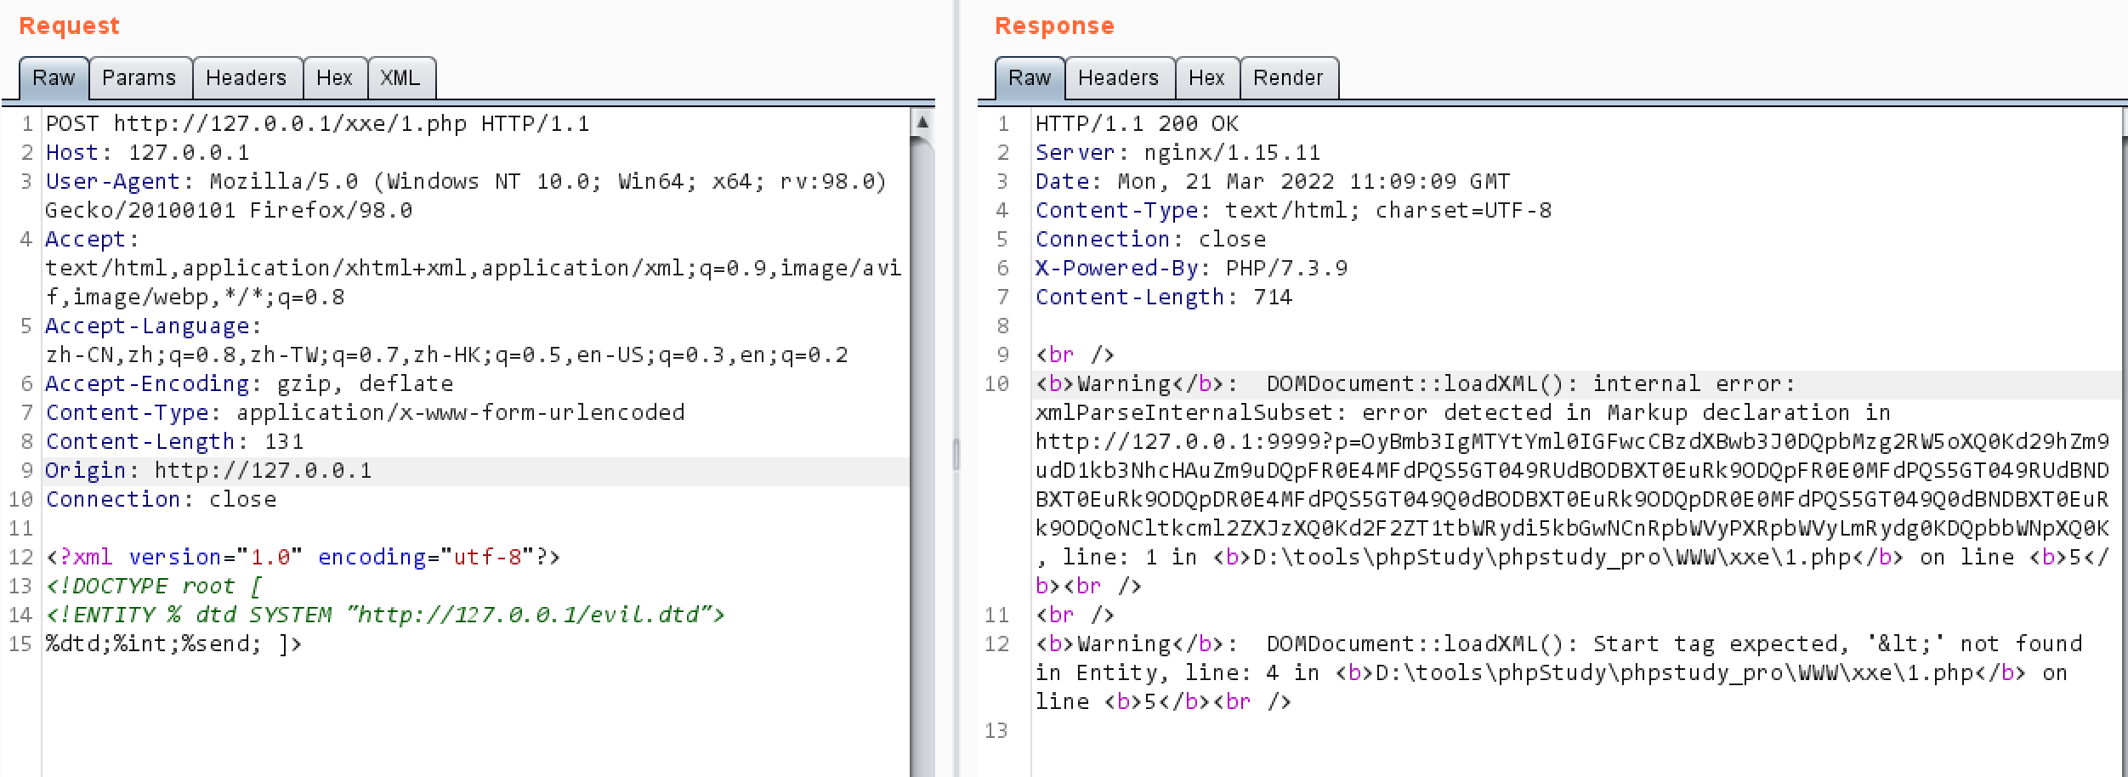Click the DOCTYPE root line
Image resolution: width=2128 pixels, height=777 pixels.
click(x=155, y=587)
